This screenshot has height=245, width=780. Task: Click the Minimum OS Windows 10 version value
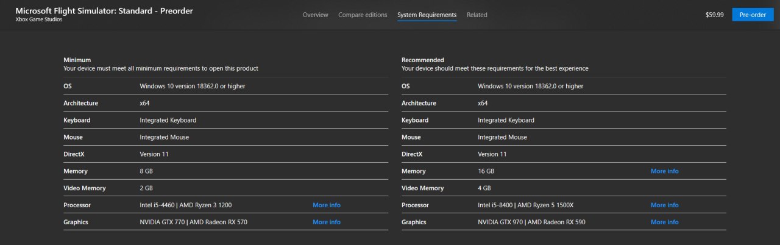[x=193, y=87]
